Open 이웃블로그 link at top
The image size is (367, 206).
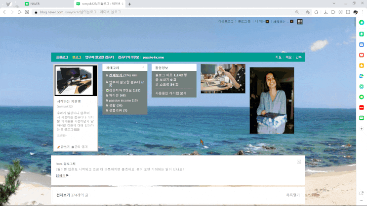click(226, 21)
